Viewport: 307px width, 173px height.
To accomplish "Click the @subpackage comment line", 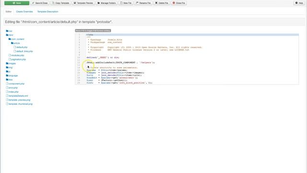I will click(x=105, y=42).
